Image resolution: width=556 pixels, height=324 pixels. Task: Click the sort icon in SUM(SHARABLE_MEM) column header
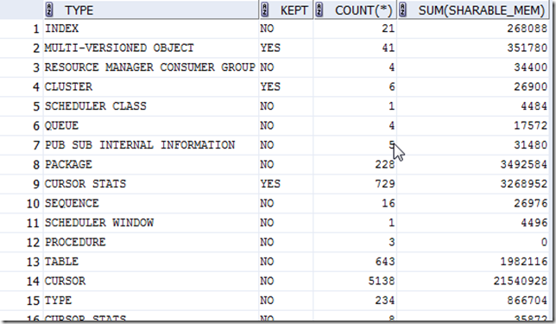tap(403, 10)
